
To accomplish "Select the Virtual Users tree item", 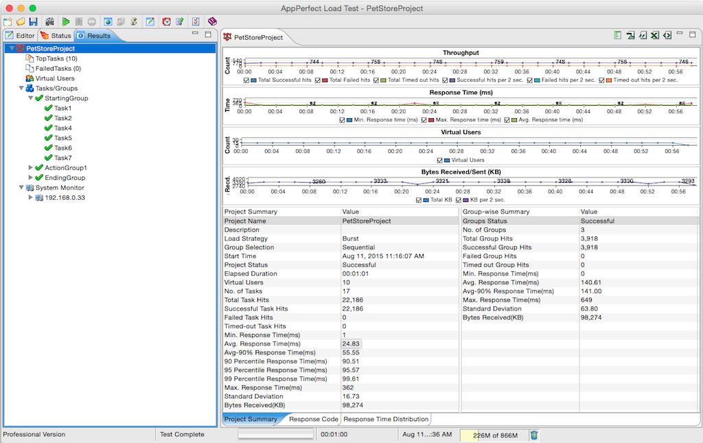I will click(55, 78).
